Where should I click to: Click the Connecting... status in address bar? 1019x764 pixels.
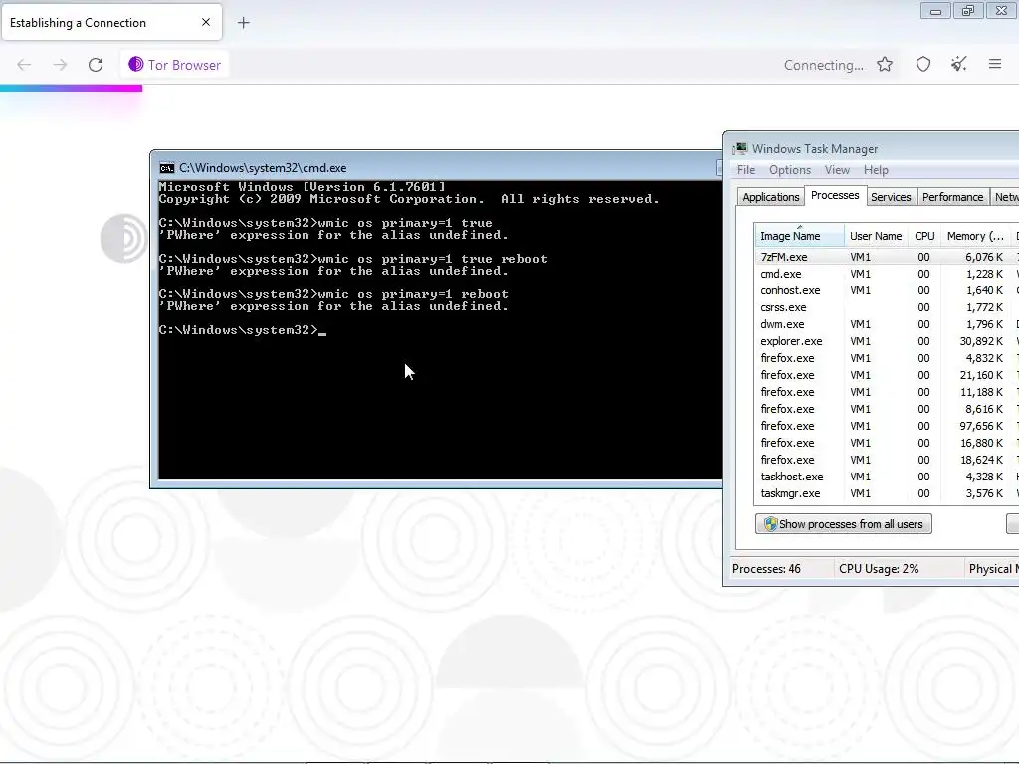pyautogui.click(x=823, y=65)
